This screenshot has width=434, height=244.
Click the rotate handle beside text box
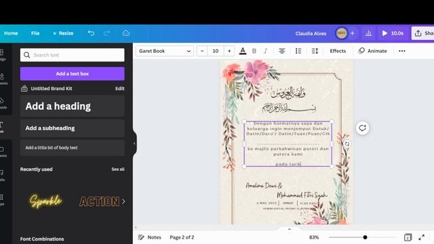(x=347, y=144)
